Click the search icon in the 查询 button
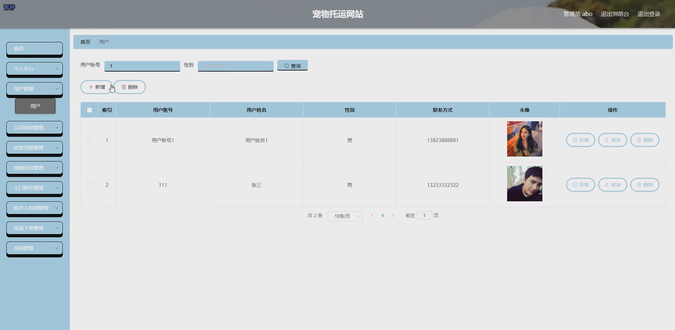The height and width of the screenshot is (330, 675). coord(286,66)
